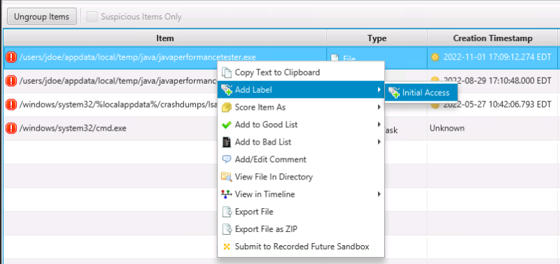The image size is (560, 264).
Task: Click the Add/Edit Comment speech bubble icon
Action: (x=226, y=159)
